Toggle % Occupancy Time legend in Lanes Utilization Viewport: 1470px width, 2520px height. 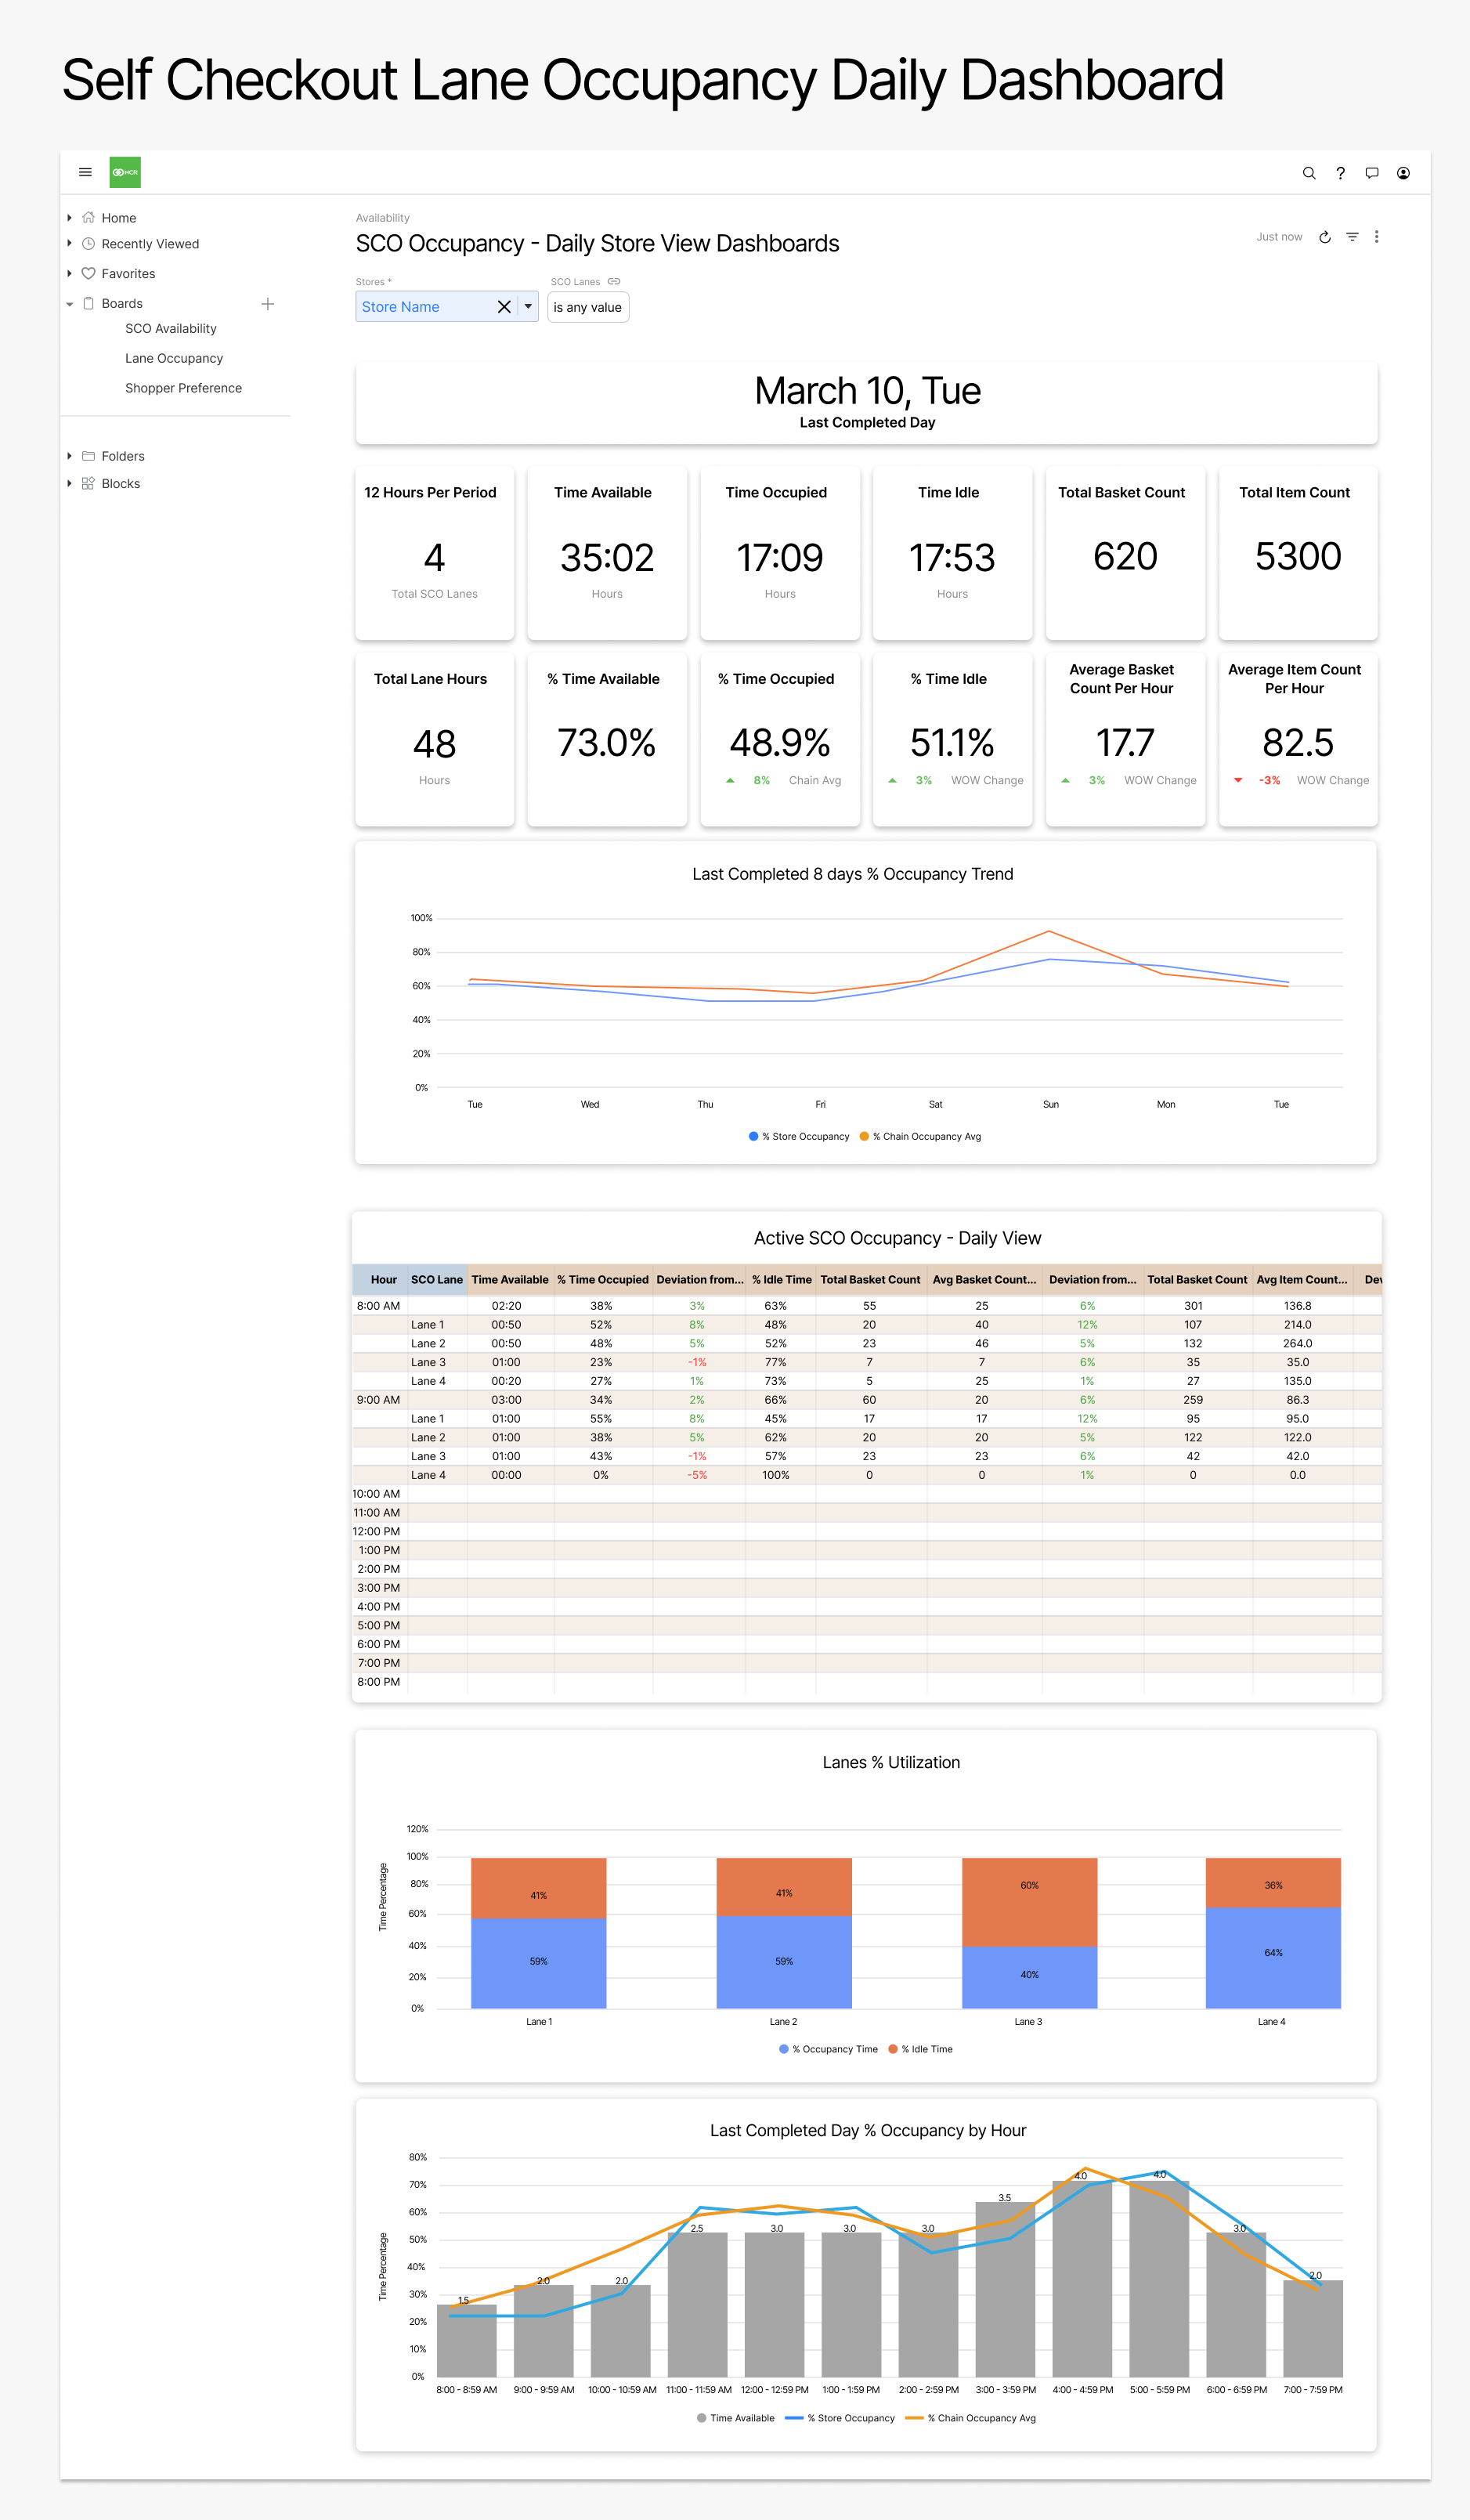coord(828,2049)
